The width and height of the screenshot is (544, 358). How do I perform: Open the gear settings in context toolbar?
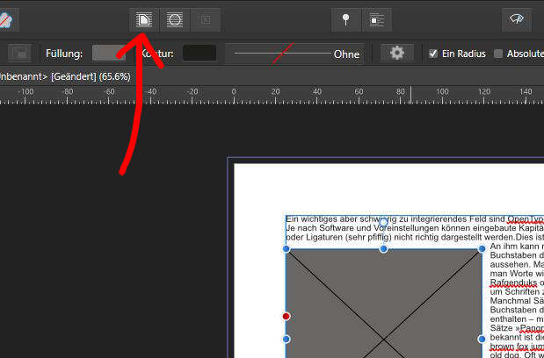click(397, 54)
